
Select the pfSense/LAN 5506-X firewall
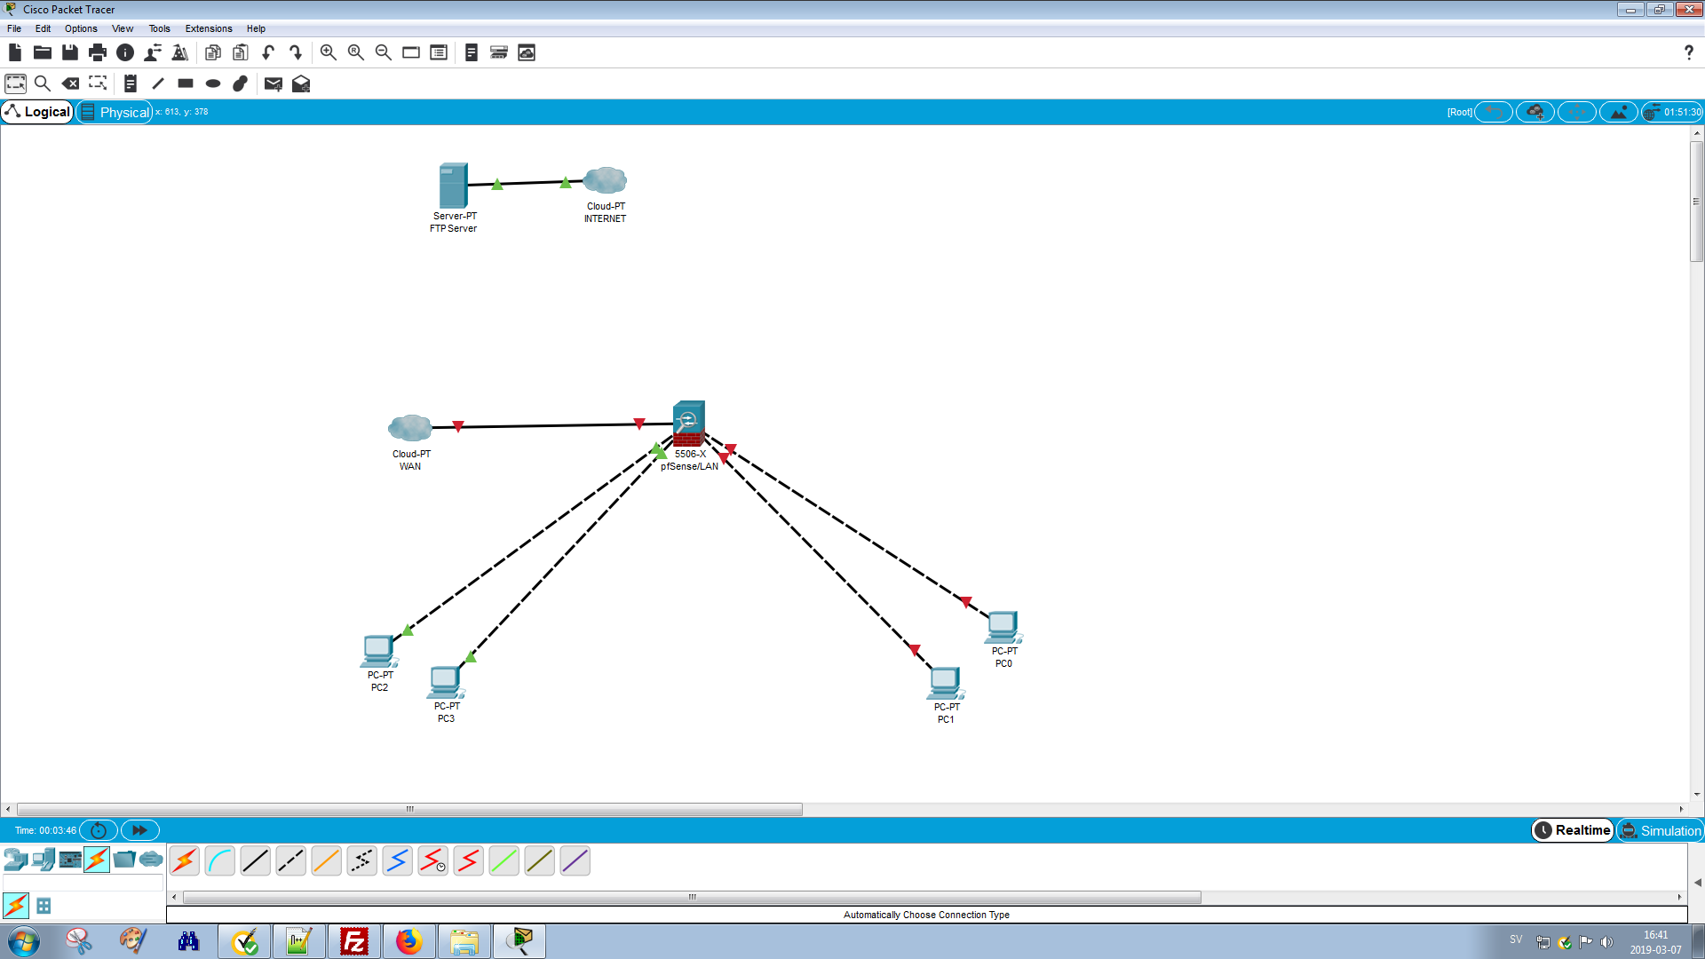688,424
